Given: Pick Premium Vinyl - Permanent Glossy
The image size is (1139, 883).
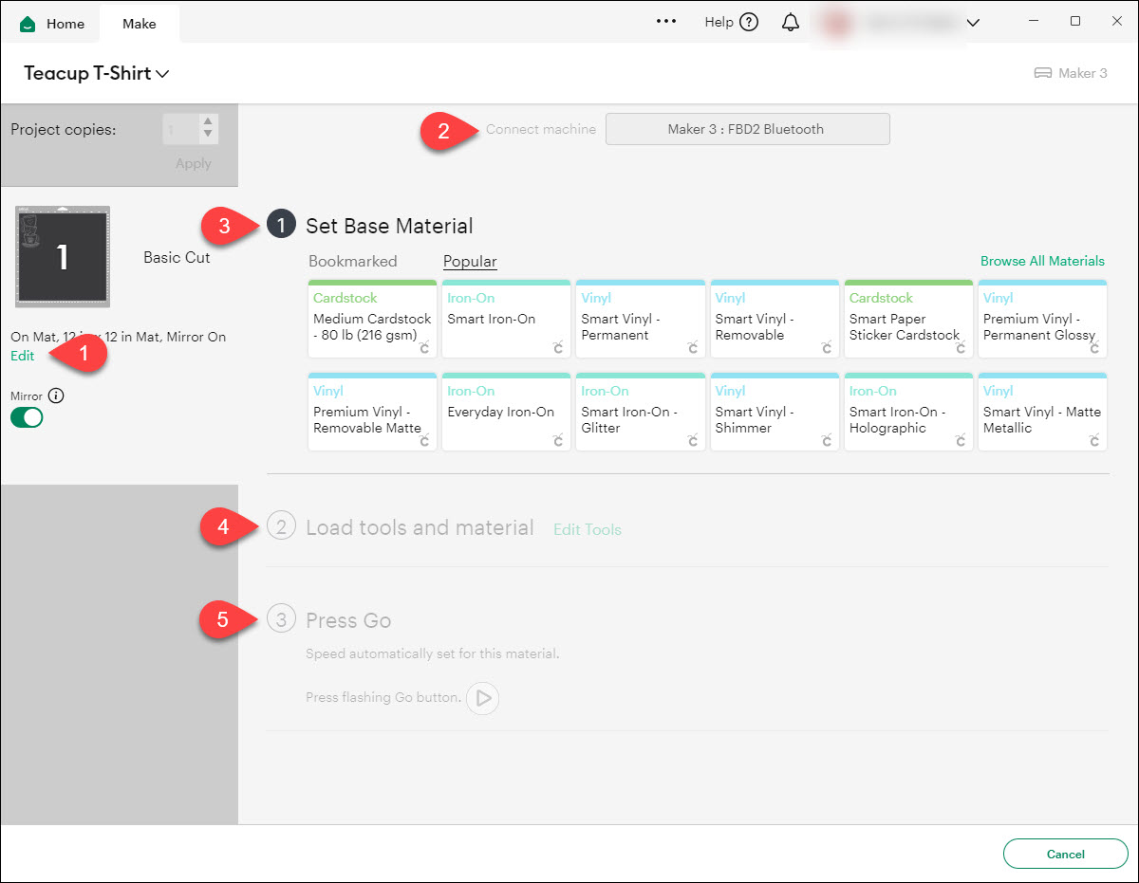Looking at the screenshot, I should tap(1042, 319).
